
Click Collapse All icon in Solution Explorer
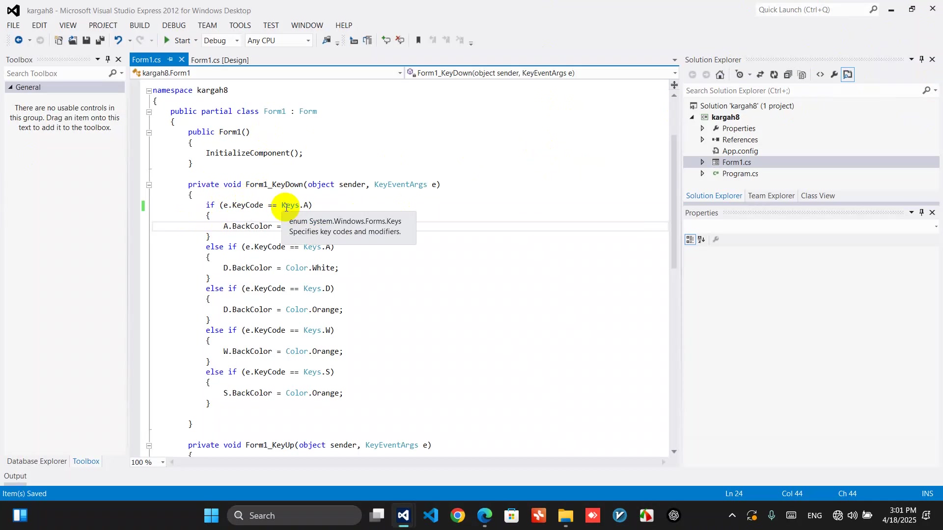[x=788, y=75]
